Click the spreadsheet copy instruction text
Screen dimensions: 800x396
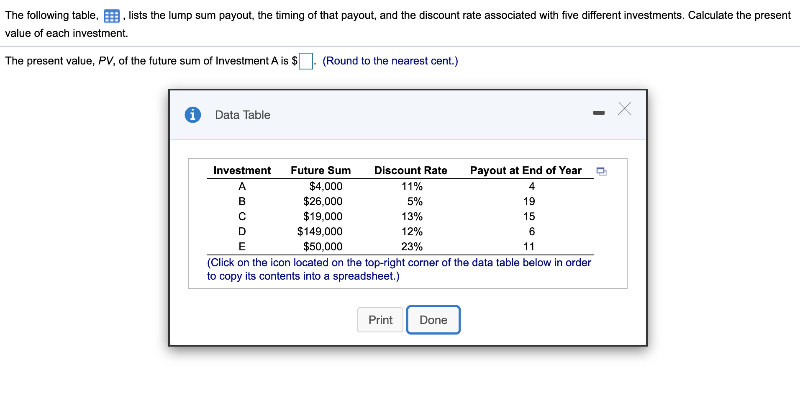coord(399,269)
